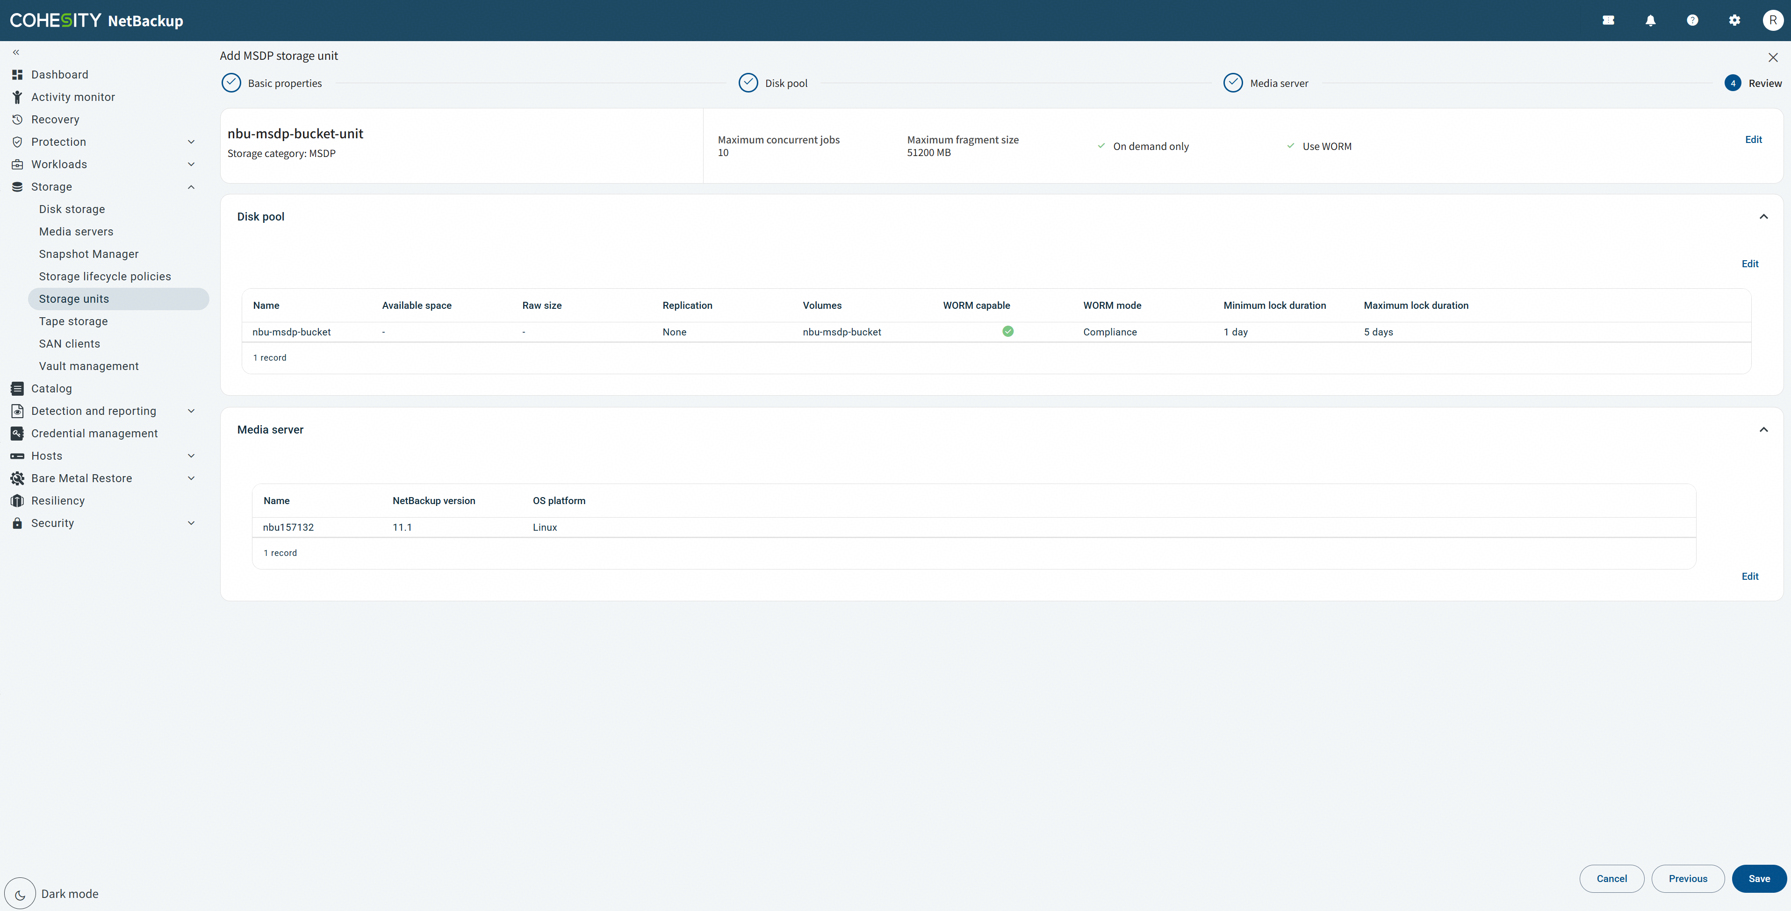Toggle Dark mode
Viewport: 1791px width, 911px height.
[20, 894]
